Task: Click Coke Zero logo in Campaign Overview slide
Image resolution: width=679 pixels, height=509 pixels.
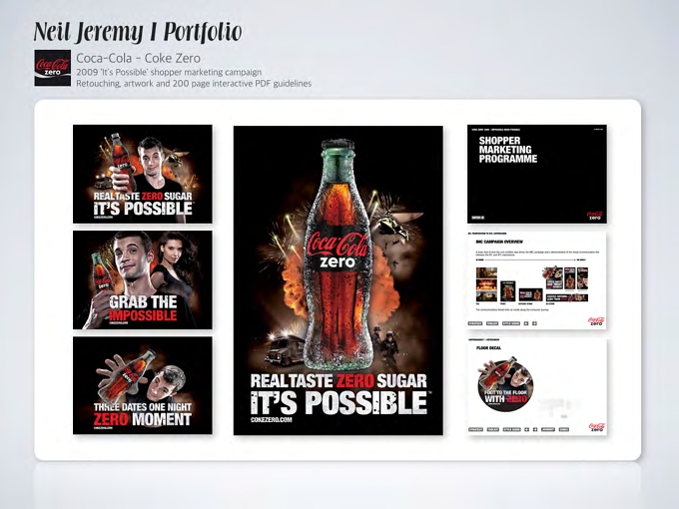Action: 596,321
